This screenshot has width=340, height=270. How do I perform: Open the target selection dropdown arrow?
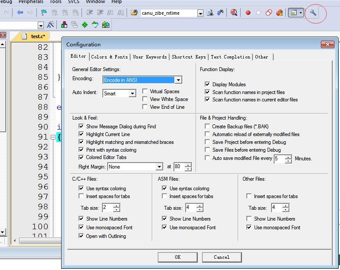[x=41, y=25]
